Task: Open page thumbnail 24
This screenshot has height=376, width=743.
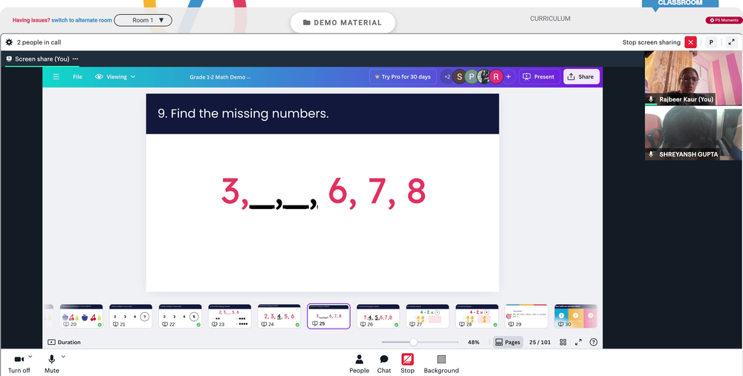Action: pyautogui.click(x=279, y=316)
